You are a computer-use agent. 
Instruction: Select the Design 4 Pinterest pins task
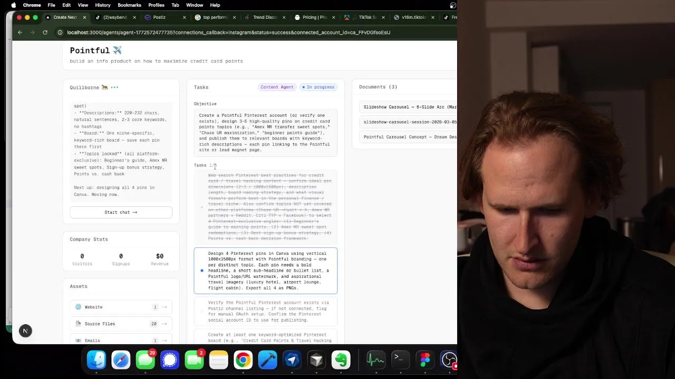coord(265,271)
